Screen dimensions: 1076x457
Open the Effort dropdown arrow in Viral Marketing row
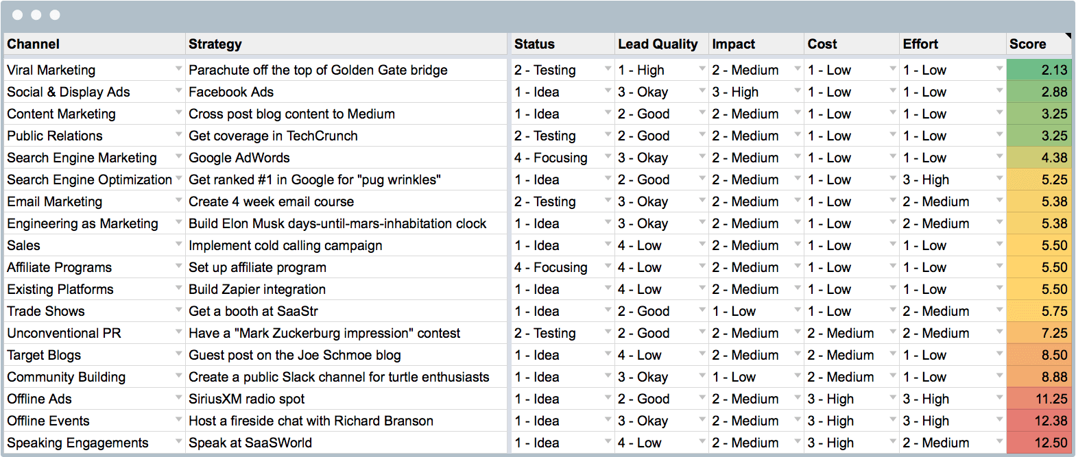pos(999,69)
